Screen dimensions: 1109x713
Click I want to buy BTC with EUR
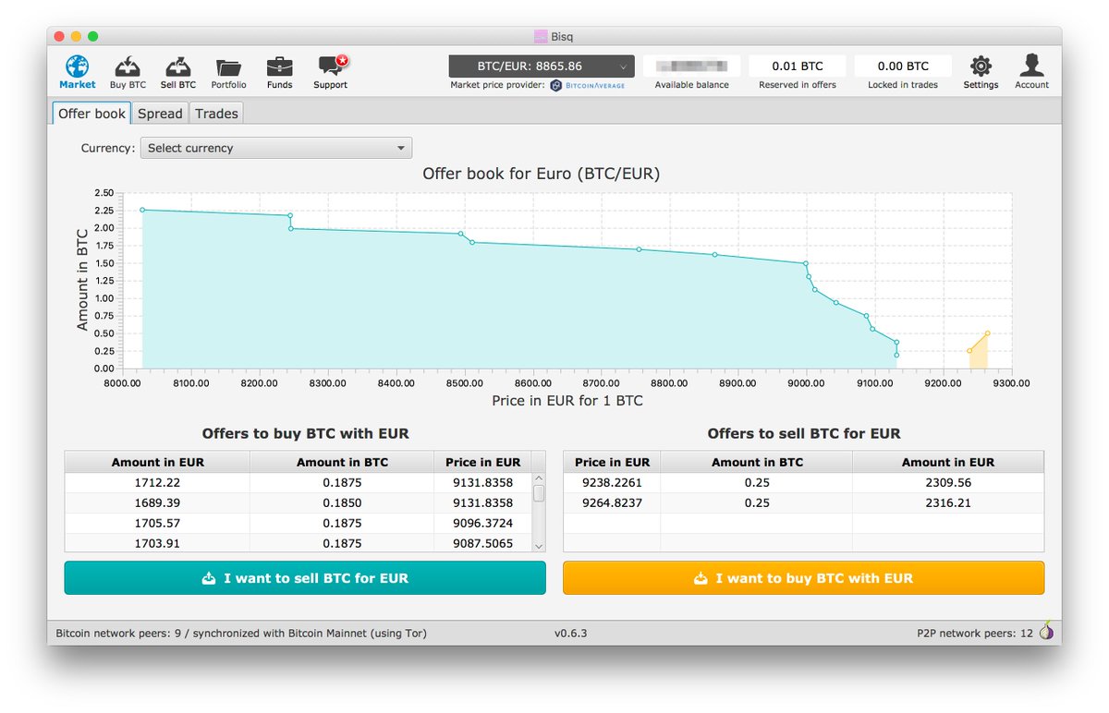point(803,578)
